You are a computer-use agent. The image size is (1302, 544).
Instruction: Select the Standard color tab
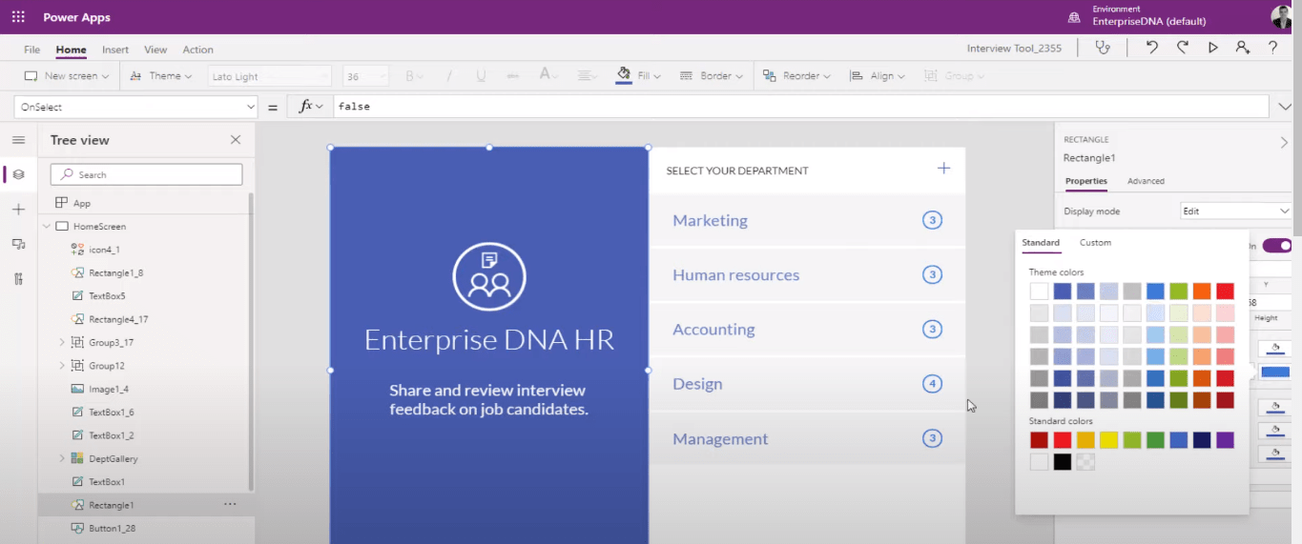tap(1041, 243)
